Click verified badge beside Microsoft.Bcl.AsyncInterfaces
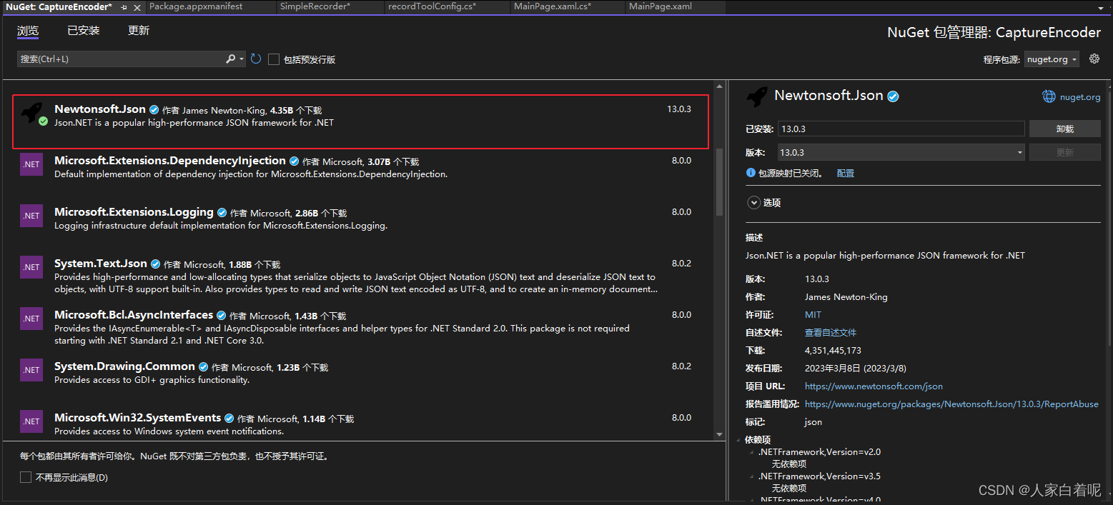Image resolution: width=1113 pixels, height=505 pixels. (221, 316)
